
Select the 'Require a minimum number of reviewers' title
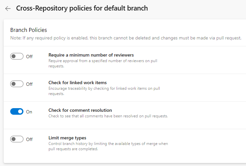tap(91, 55)
